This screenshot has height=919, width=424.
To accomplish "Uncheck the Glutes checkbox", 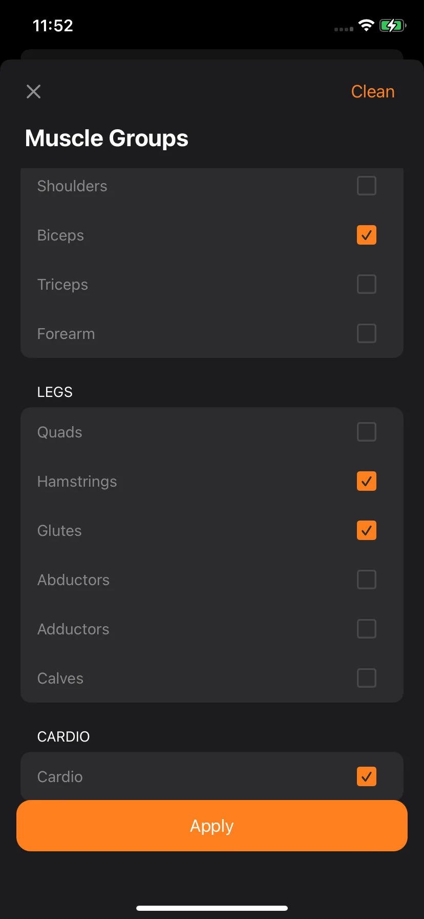I will coord(367,530).
